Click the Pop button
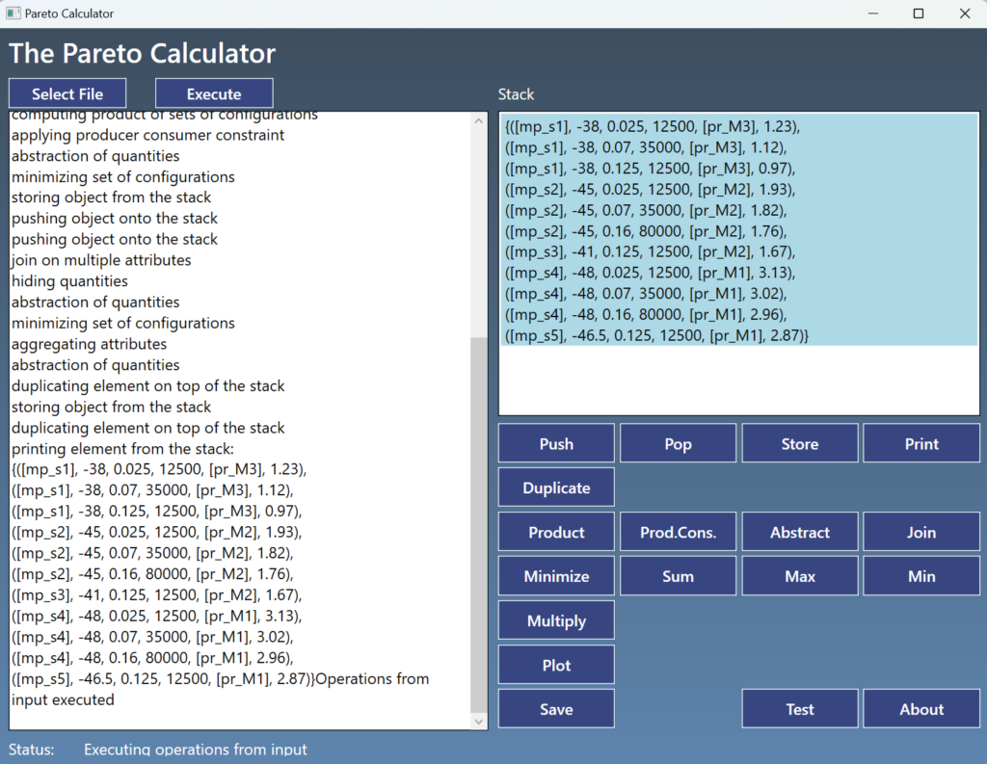Screen dimensions: 987x764 (678, 443)
